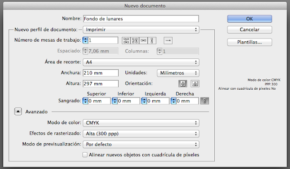Click the Plantillas... button
Viewport: 290px width, 169px height.
(x=250, y=42)
